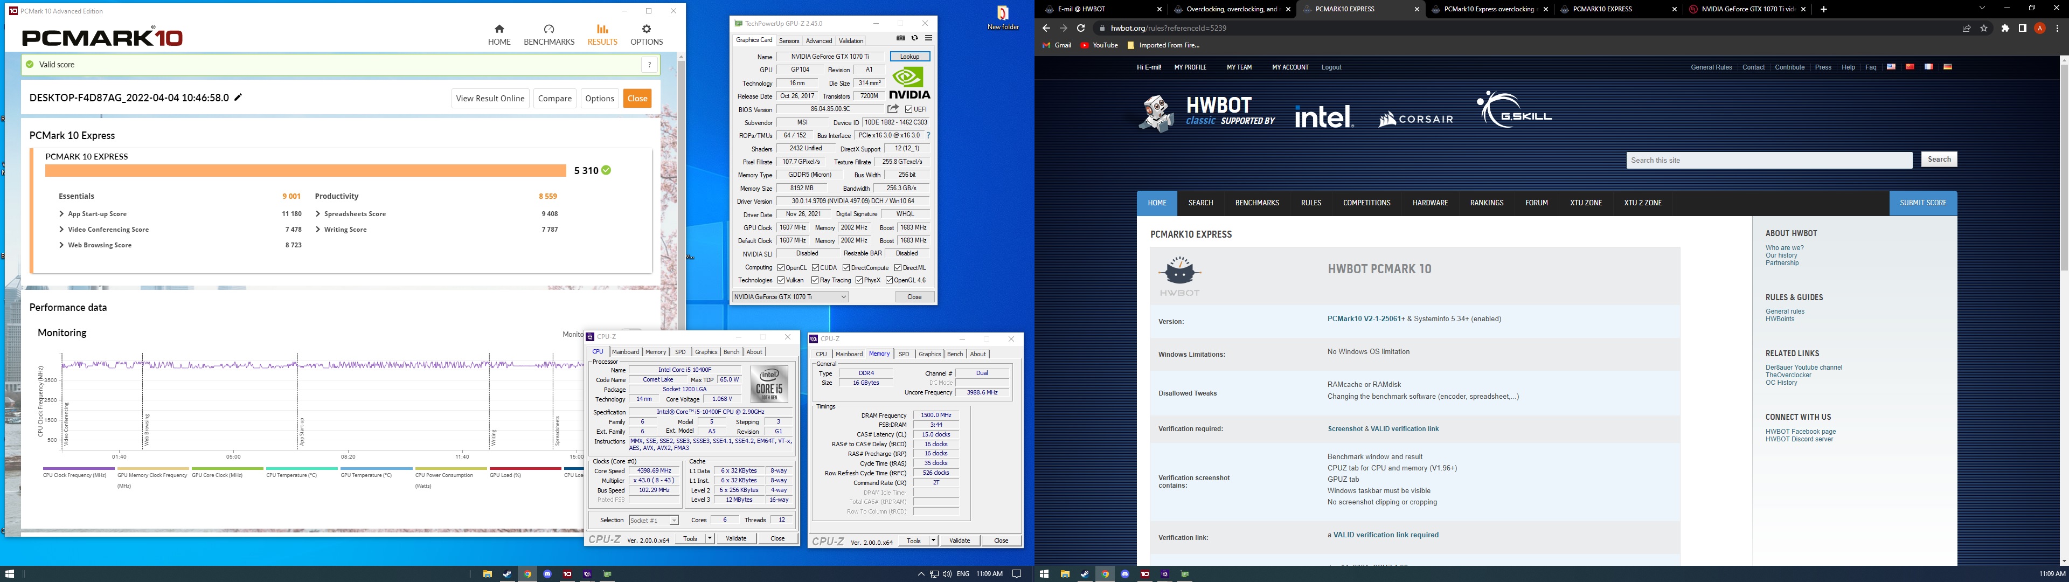Click View Result Online button

point(490,98)
